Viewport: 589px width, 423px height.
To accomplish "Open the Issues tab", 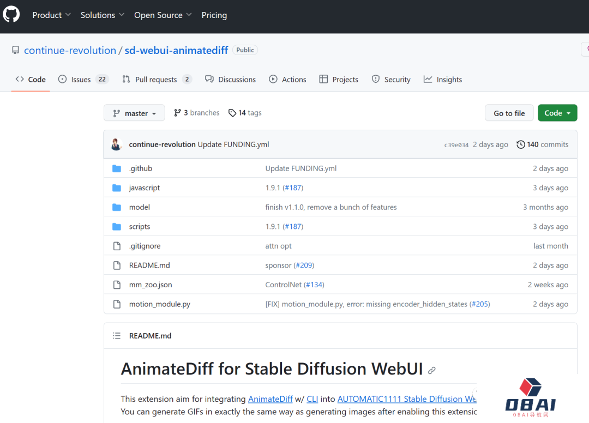I will 83,80.
